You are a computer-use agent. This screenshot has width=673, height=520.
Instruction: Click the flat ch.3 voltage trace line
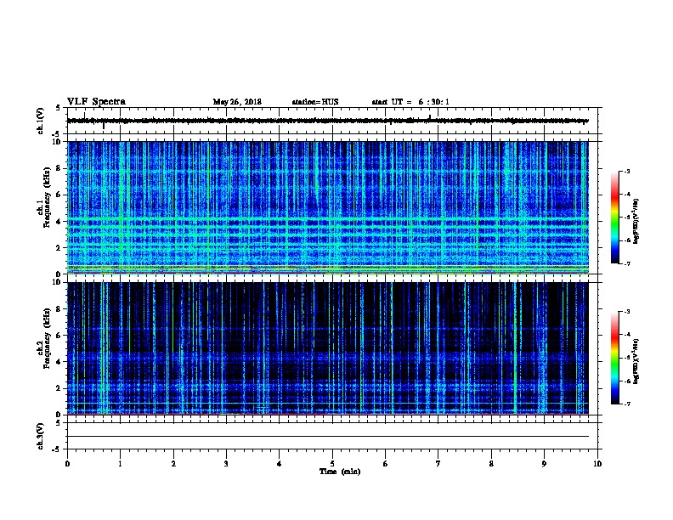pyautogui.click(x=327, y=437)
